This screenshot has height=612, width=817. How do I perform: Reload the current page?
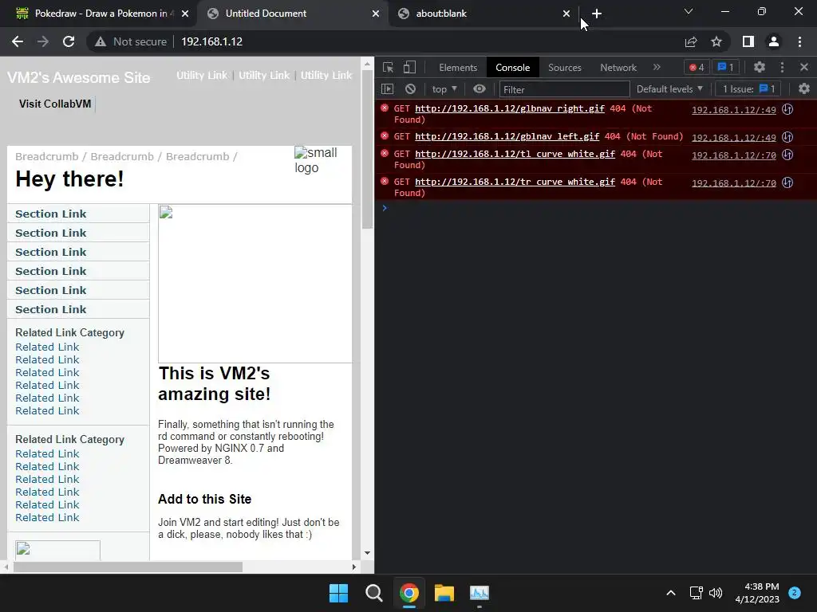pos(69,41)
